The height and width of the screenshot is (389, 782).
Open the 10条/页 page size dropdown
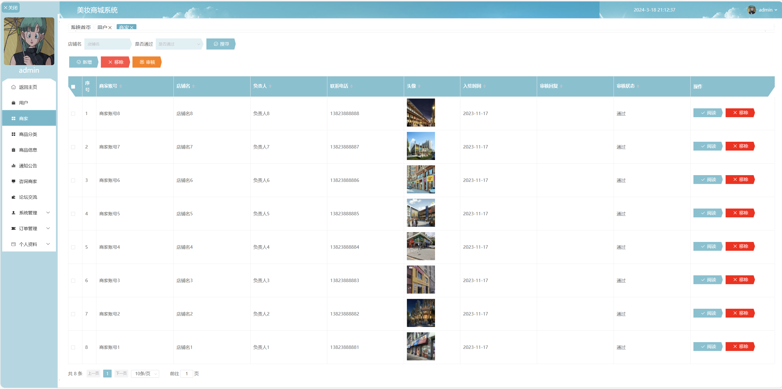click(x=145, y=374)
